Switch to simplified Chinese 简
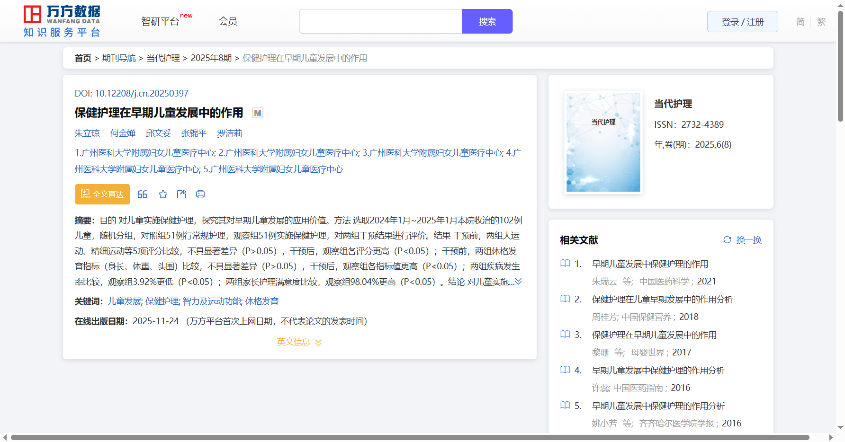845x442 pixels. [x=800, y=22]
